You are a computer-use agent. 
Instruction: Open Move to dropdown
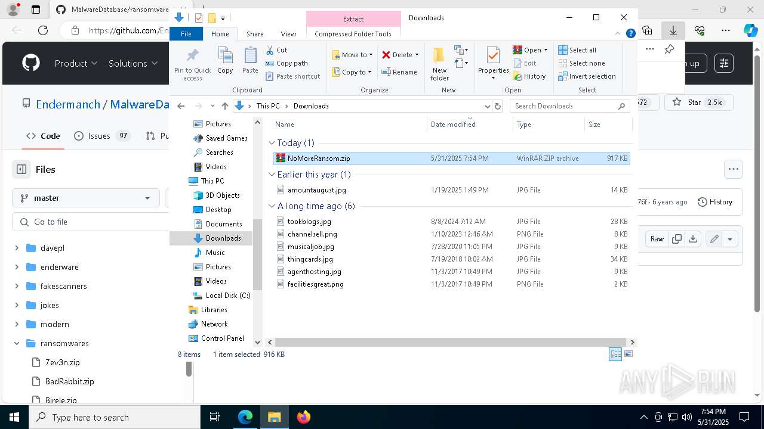352,55
